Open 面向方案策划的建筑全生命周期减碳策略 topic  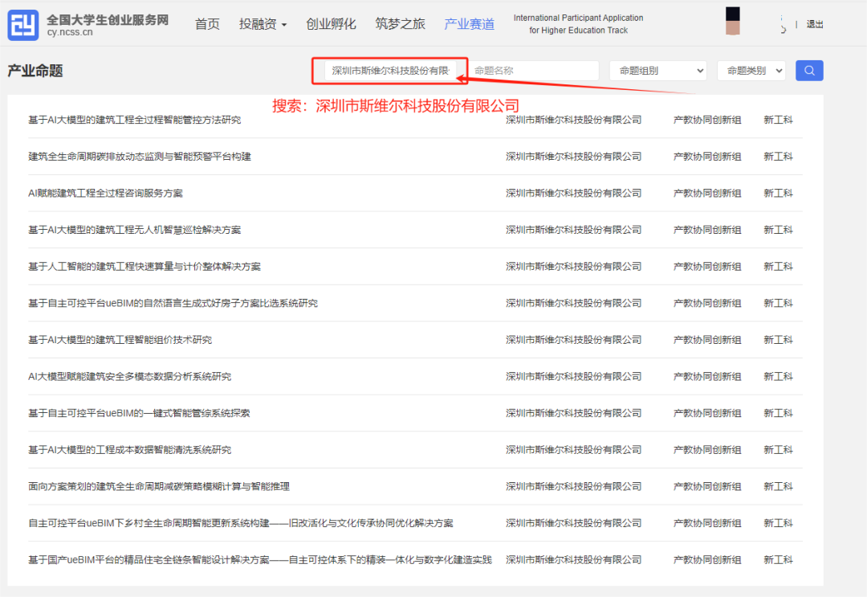pos(159,486)
